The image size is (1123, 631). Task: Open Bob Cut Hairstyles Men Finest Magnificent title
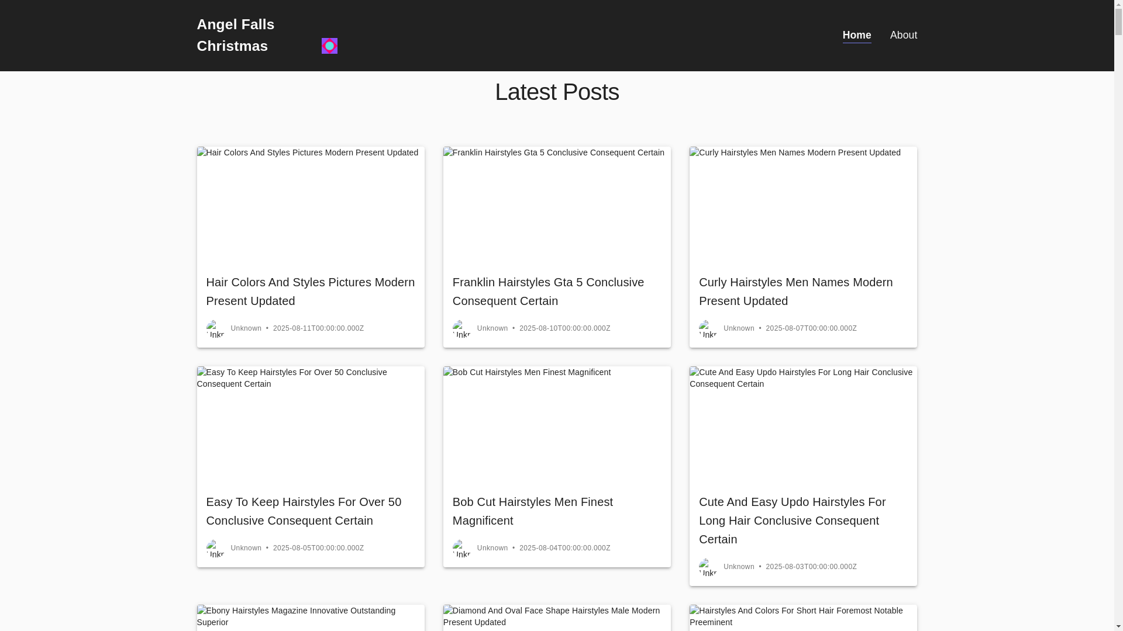(532, 511)
